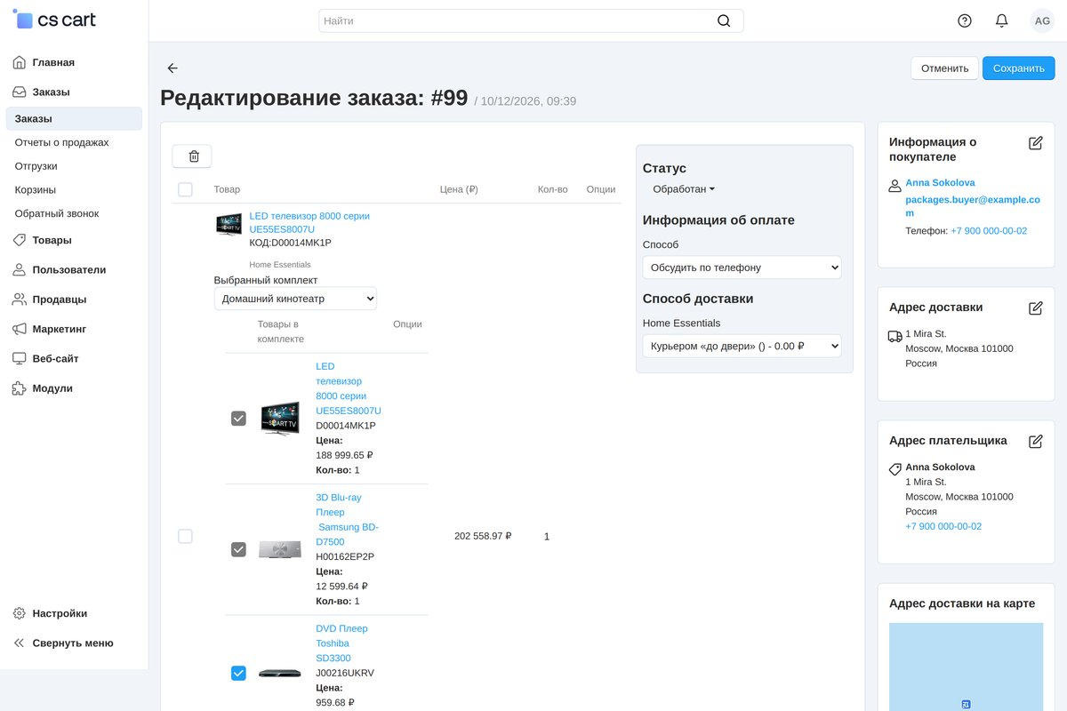
Task: Click the Сохранить button
Action: point(1018,68)
